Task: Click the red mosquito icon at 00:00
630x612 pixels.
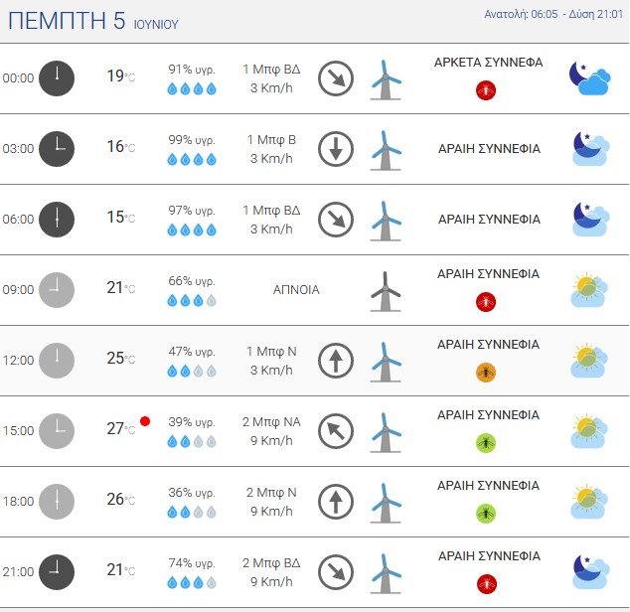Action: [486, 90]
